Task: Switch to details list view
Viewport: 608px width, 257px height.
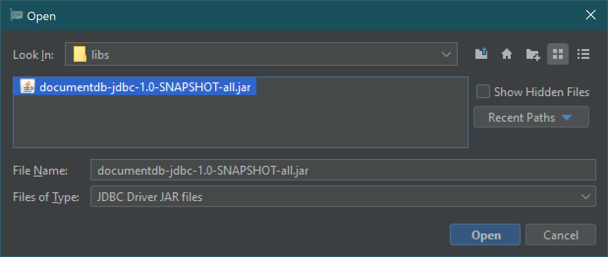Action: 583,54
